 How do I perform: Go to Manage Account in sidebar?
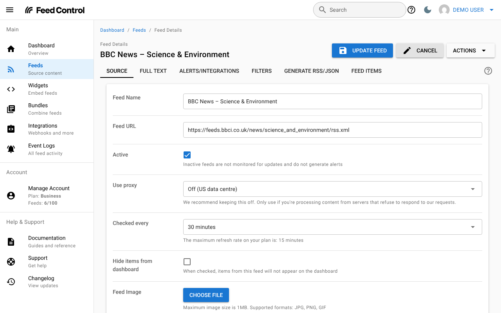coord(47,196)
